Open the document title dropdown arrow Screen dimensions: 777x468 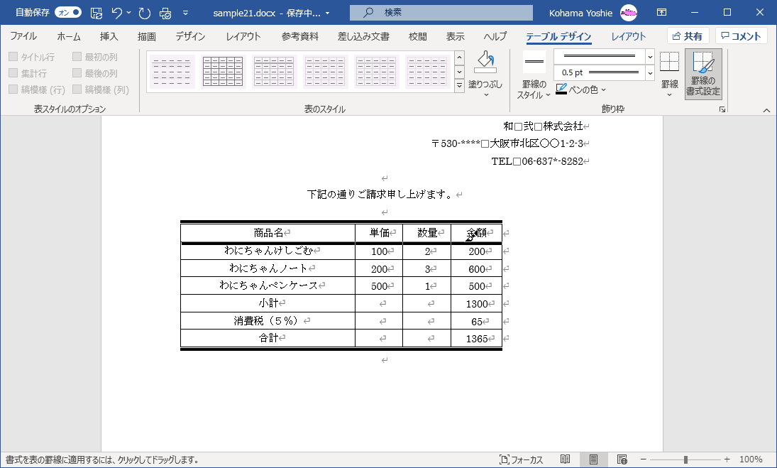328,13
